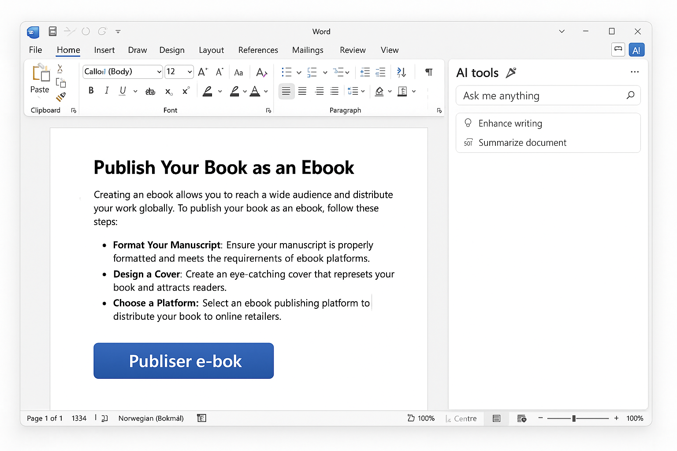Toggle show paragraph marks (pilcrow)
Viewport: 677px width, 451px height.
click(428, 72)
